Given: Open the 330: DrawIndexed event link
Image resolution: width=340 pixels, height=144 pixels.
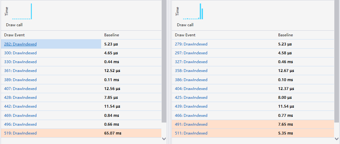Looking at the screenshot, I should [20, 62].
